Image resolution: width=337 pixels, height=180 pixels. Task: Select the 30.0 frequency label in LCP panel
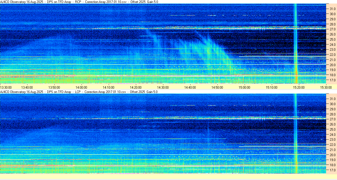pos(333,104)
